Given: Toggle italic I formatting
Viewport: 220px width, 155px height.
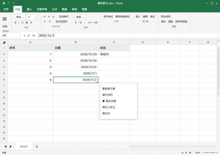Looking at the screenshot, I should pyautogui.click(x=19, y=22).
